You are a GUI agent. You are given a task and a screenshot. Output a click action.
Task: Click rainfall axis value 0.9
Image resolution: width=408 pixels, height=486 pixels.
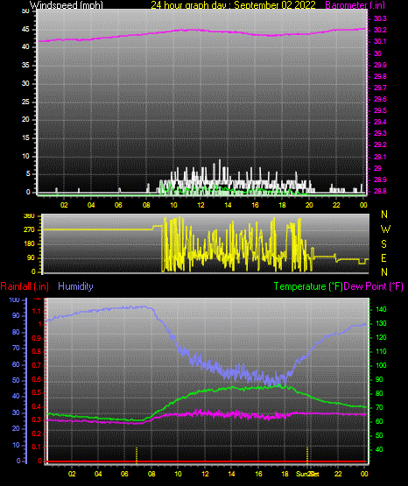[37, 338]
